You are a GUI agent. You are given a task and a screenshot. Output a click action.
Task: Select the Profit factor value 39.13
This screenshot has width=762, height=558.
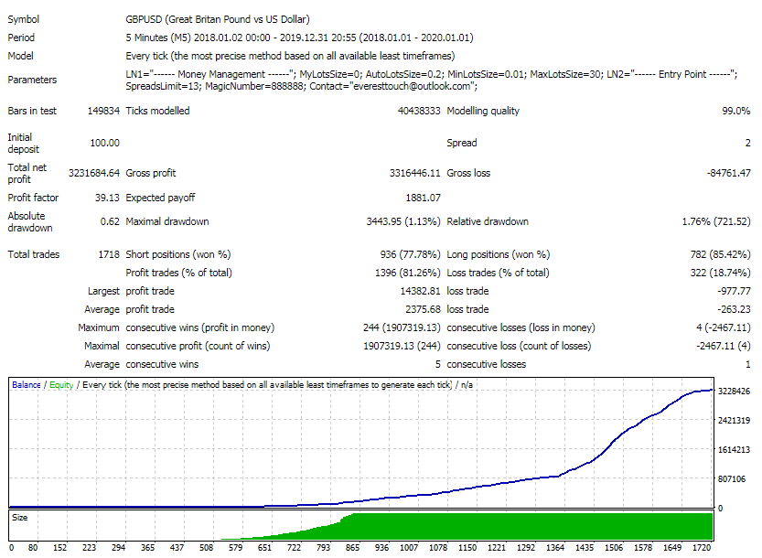point(107,197)
